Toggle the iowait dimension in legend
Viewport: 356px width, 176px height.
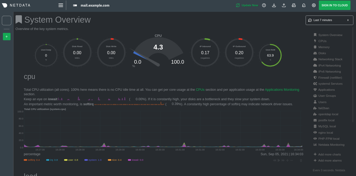pyautogui.click(x=136, y=160)
